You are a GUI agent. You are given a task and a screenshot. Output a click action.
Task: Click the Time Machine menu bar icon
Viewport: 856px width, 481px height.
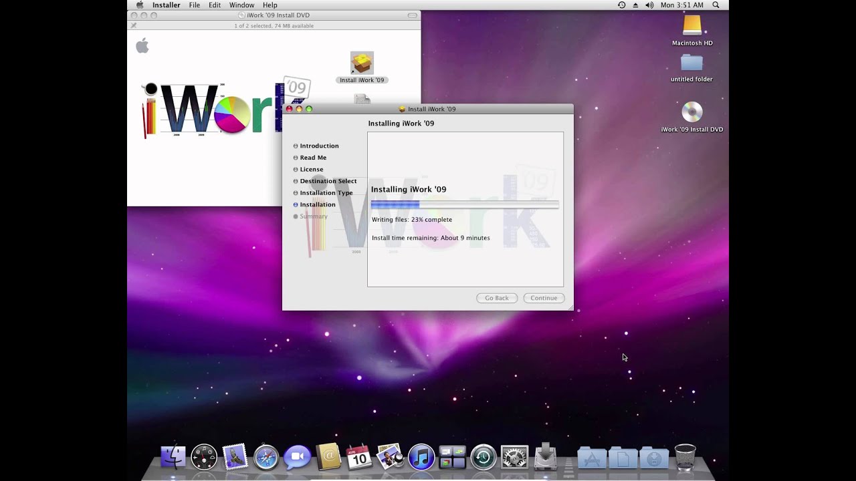coord(621,5)
